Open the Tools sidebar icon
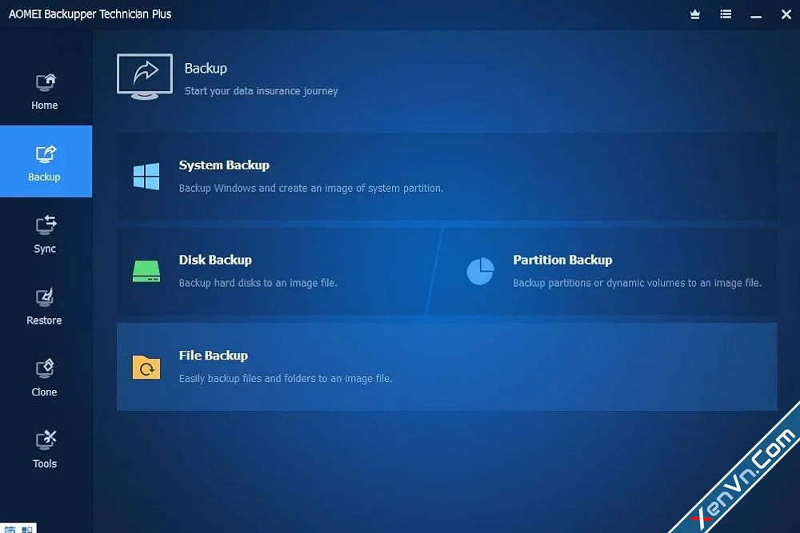The width and height of the screenshot is (800, 533). [x=46, y=440]
